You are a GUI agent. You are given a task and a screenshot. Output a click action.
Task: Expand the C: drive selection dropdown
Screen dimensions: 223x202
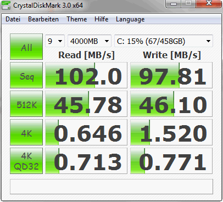click(x=164, y=41)
